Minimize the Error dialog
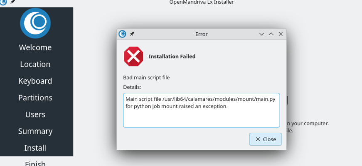The image size is (362, 166). (x=261, y=34)
